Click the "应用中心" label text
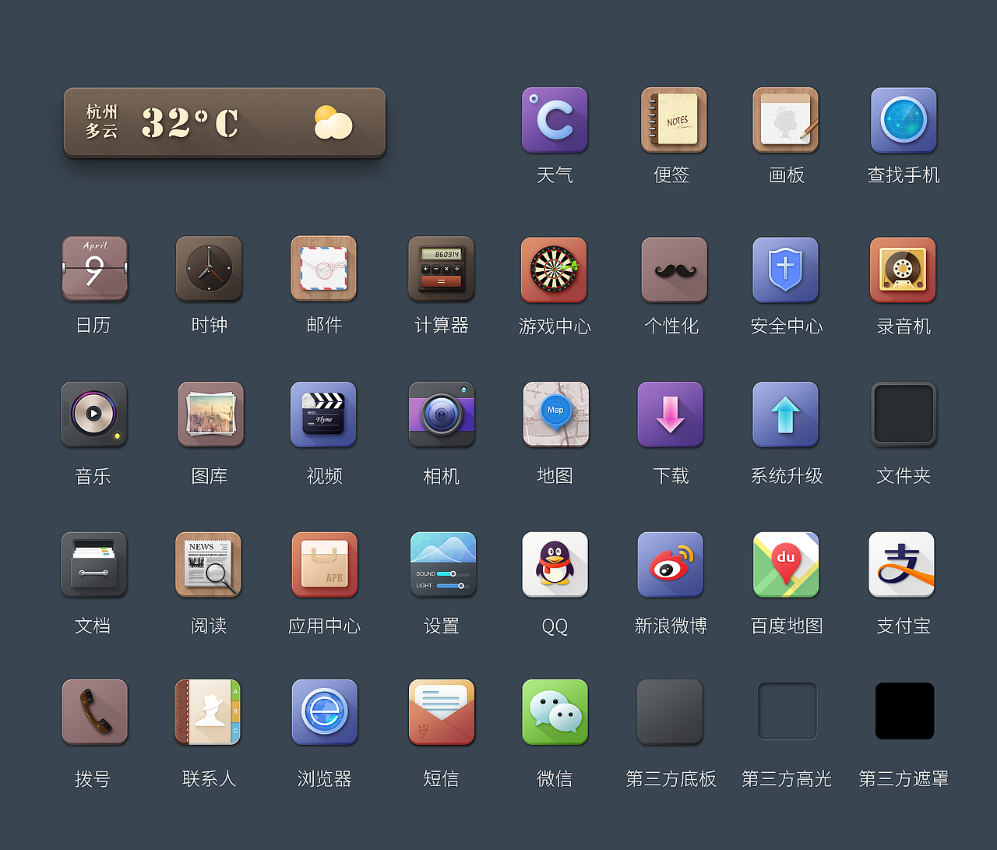Screen dimensions: 997x850 pyautogui.click(x=324, y=626)
